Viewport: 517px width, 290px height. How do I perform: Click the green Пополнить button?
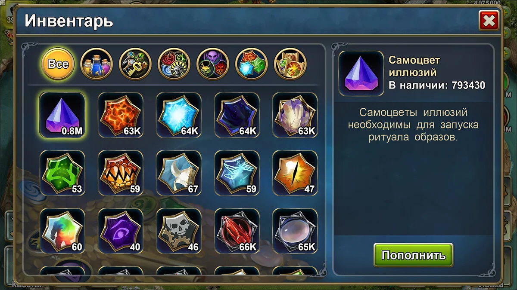[x=413, y=255]
